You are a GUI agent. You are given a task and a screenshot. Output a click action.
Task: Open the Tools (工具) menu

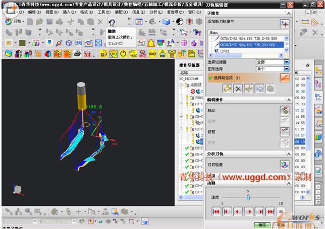103,12
